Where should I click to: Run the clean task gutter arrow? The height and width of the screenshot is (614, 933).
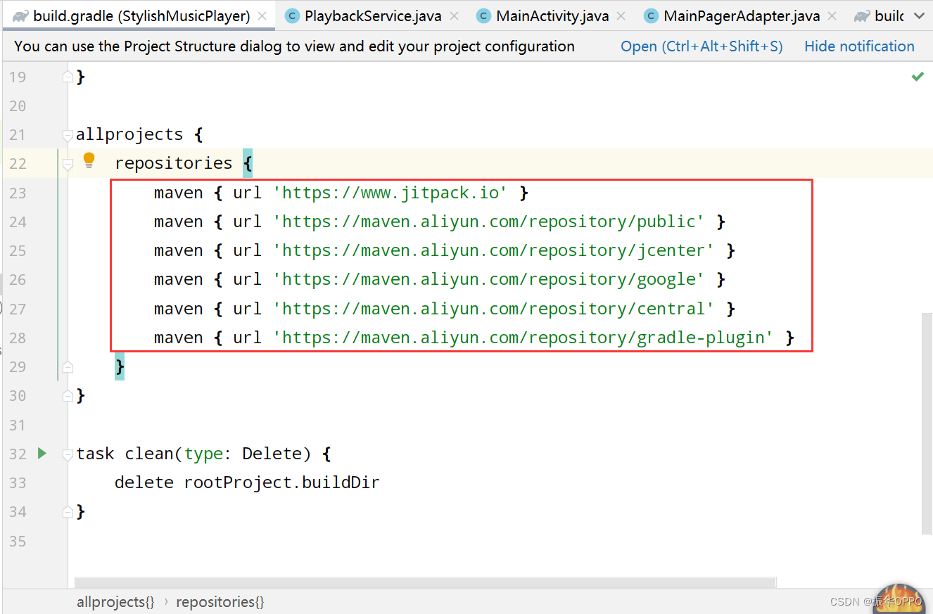42,454
